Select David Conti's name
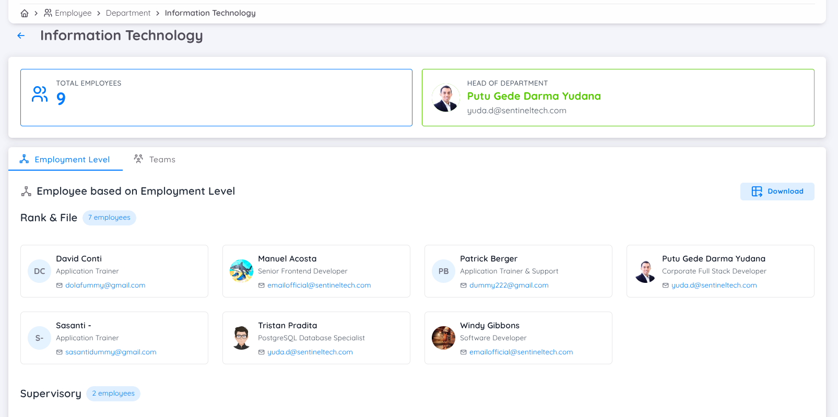 tap(79, 259)
